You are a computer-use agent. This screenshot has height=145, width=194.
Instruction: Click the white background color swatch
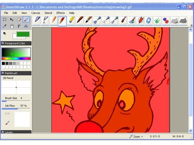14,36
